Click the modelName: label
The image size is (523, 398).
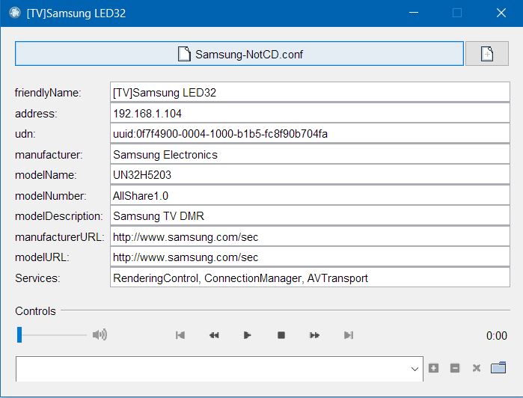46,175
